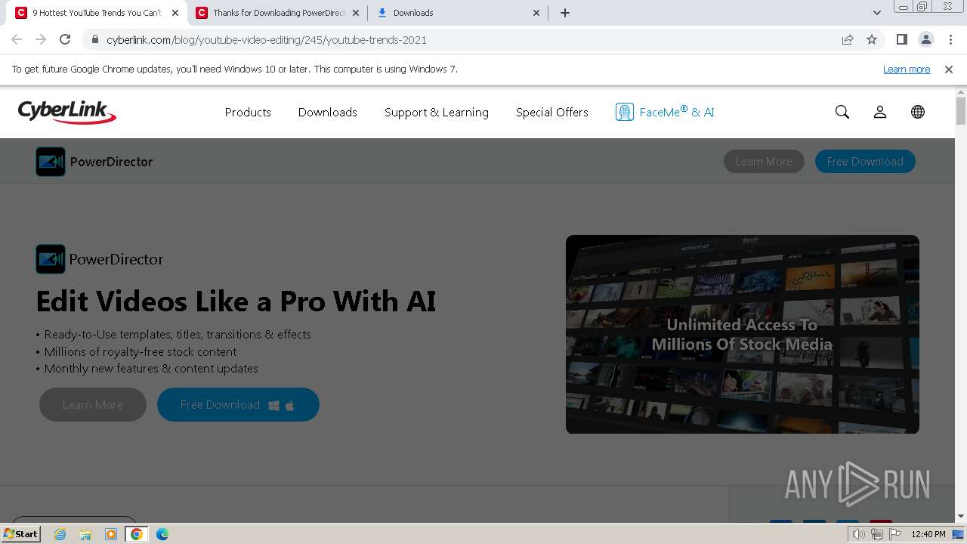Click Free Download button with OS icons
Screen dimensions: 967x544
[x=238, y=405]
